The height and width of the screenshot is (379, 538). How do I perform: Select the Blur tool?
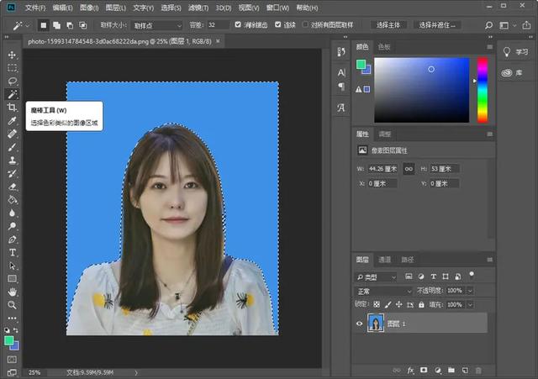point(12,213)
